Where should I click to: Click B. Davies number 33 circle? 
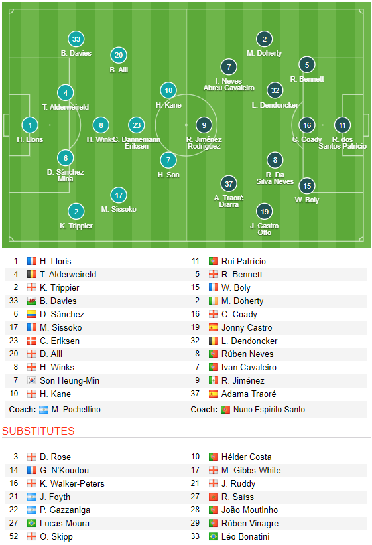pyautogui.click(x=76, y=39)
